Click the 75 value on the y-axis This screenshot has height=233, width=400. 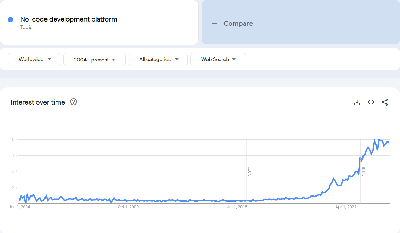pos(14,156)
